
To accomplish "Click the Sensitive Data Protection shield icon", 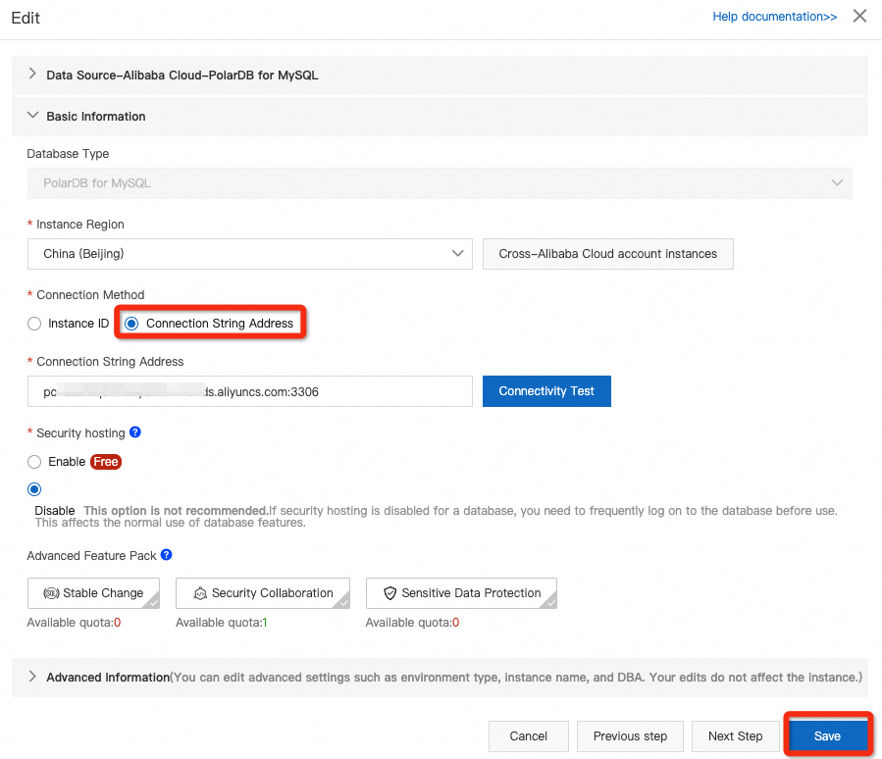I will click(x=389, y=593).
